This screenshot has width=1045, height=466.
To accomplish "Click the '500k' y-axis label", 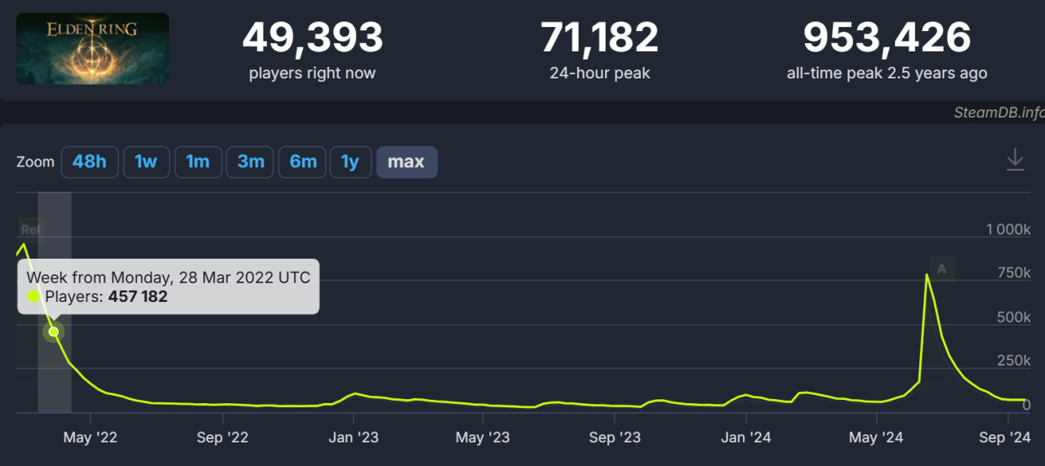I will pos(1015,317).
